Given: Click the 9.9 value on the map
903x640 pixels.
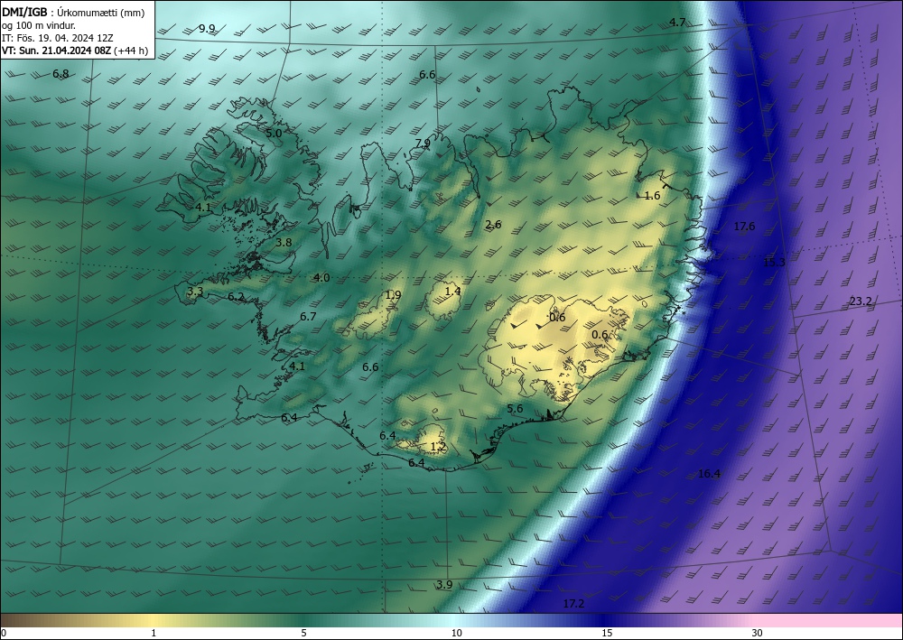Looking at the screenshot, I should point(207,28).
